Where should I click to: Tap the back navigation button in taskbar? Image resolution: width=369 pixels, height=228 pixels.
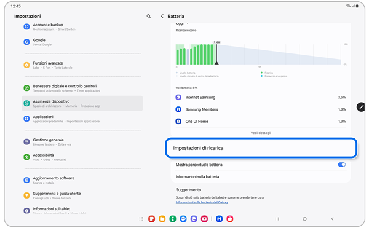332,219
